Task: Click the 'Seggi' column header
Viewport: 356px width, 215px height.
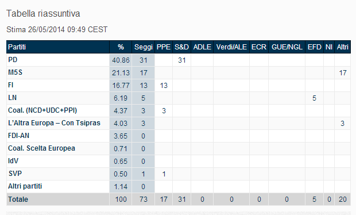Action: pos(144,47)
